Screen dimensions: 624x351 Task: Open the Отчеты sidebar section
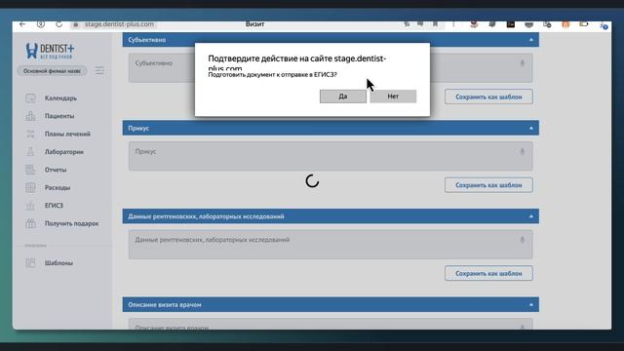(x=56, y=170)
